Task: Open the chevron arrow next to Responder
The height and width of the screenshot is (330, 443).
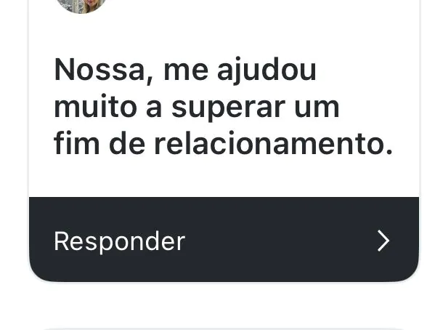Action: (x=383, y=241)
